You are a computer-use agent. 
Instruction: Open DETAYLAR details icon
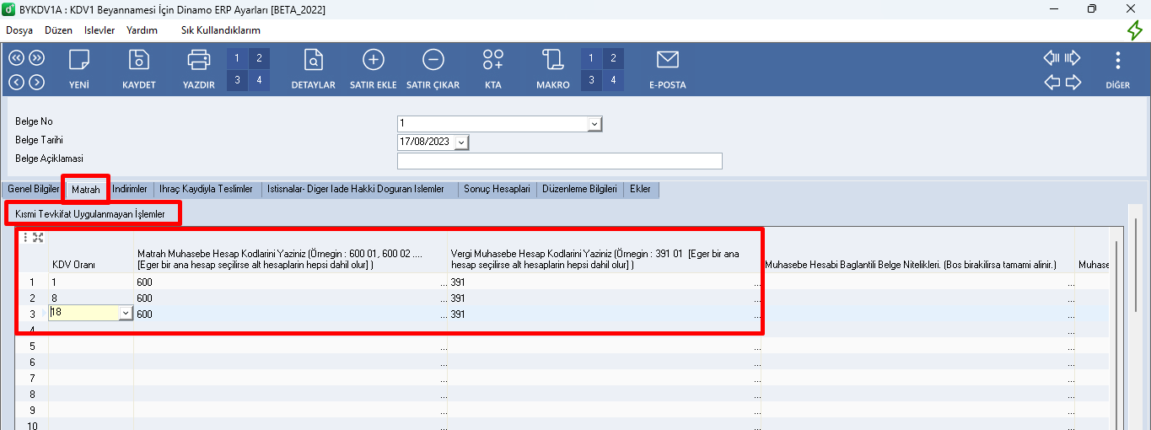[313, 61]
